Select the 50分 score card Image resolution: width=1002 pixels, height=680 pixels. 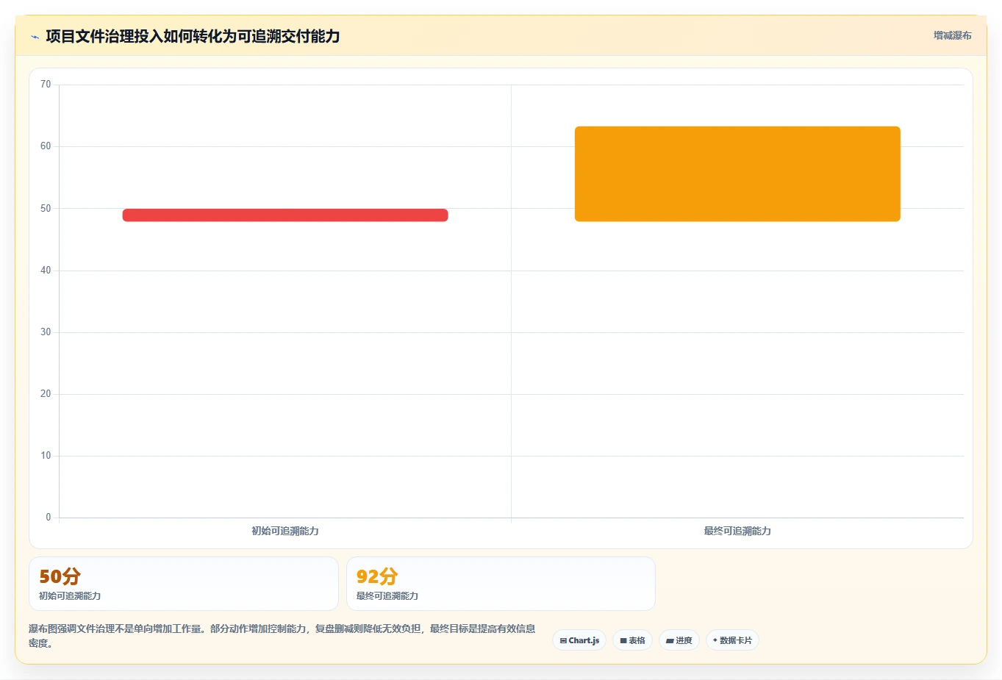coord(184,584)
